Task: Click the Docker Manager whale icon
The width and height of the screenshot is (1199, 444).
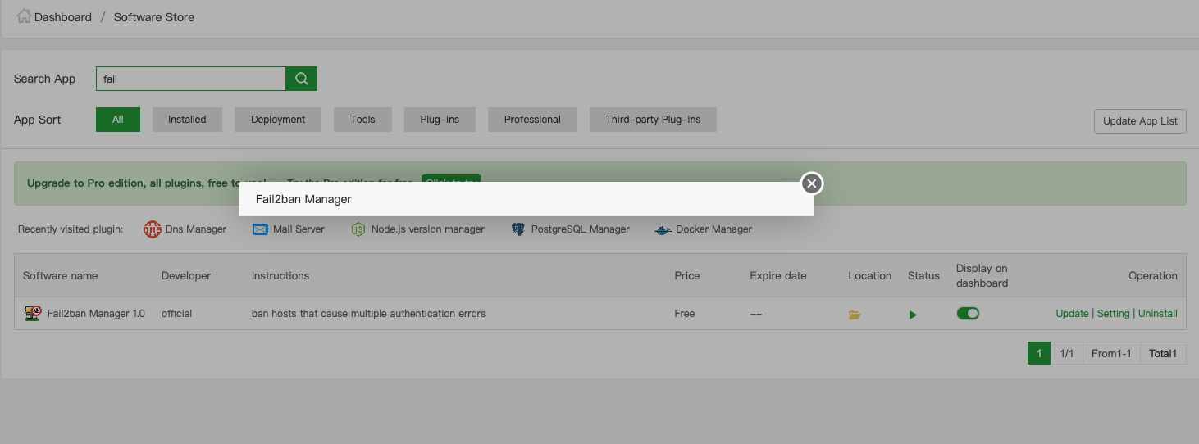Action: (x=663, y=230)
